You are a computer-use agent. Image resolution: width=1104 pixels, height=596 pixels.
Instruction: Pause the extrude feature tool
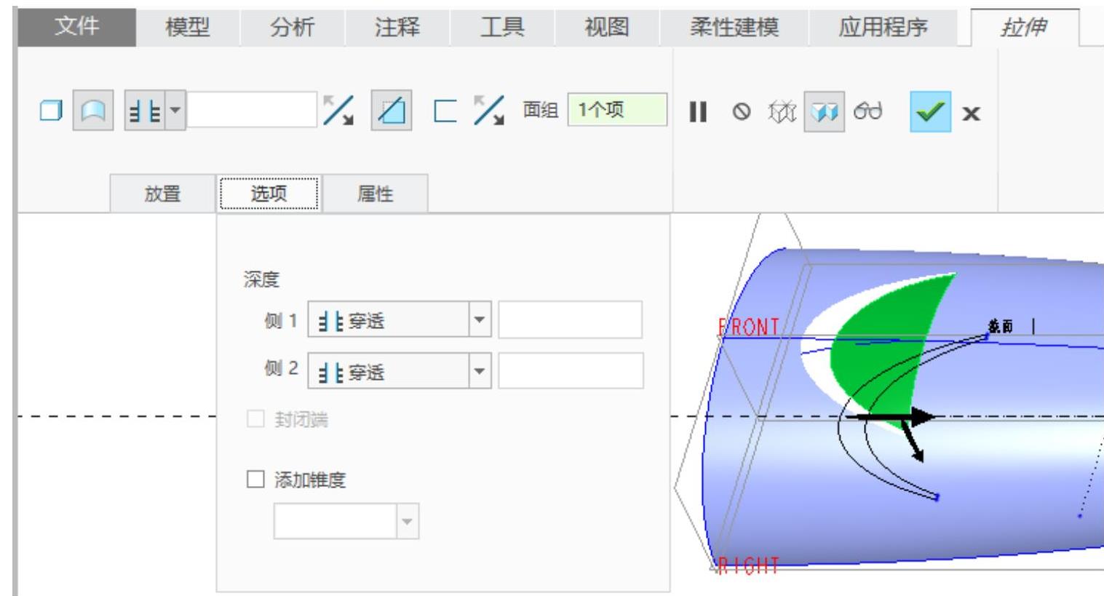[x=698, y=111]
